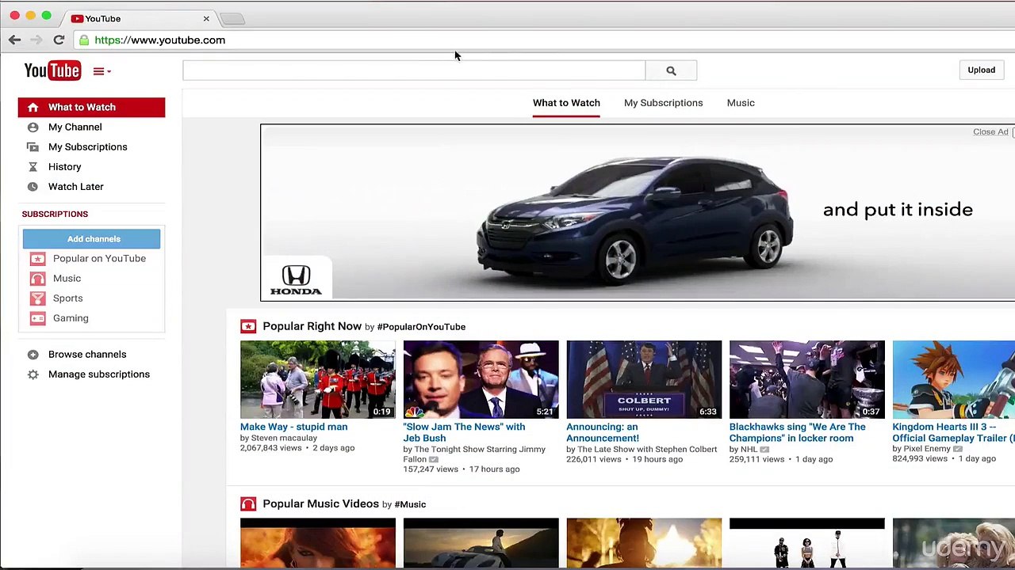The image size is (1015, 570).
Task: Close the YouTube browser tab
Action: [x=206, y=18]
